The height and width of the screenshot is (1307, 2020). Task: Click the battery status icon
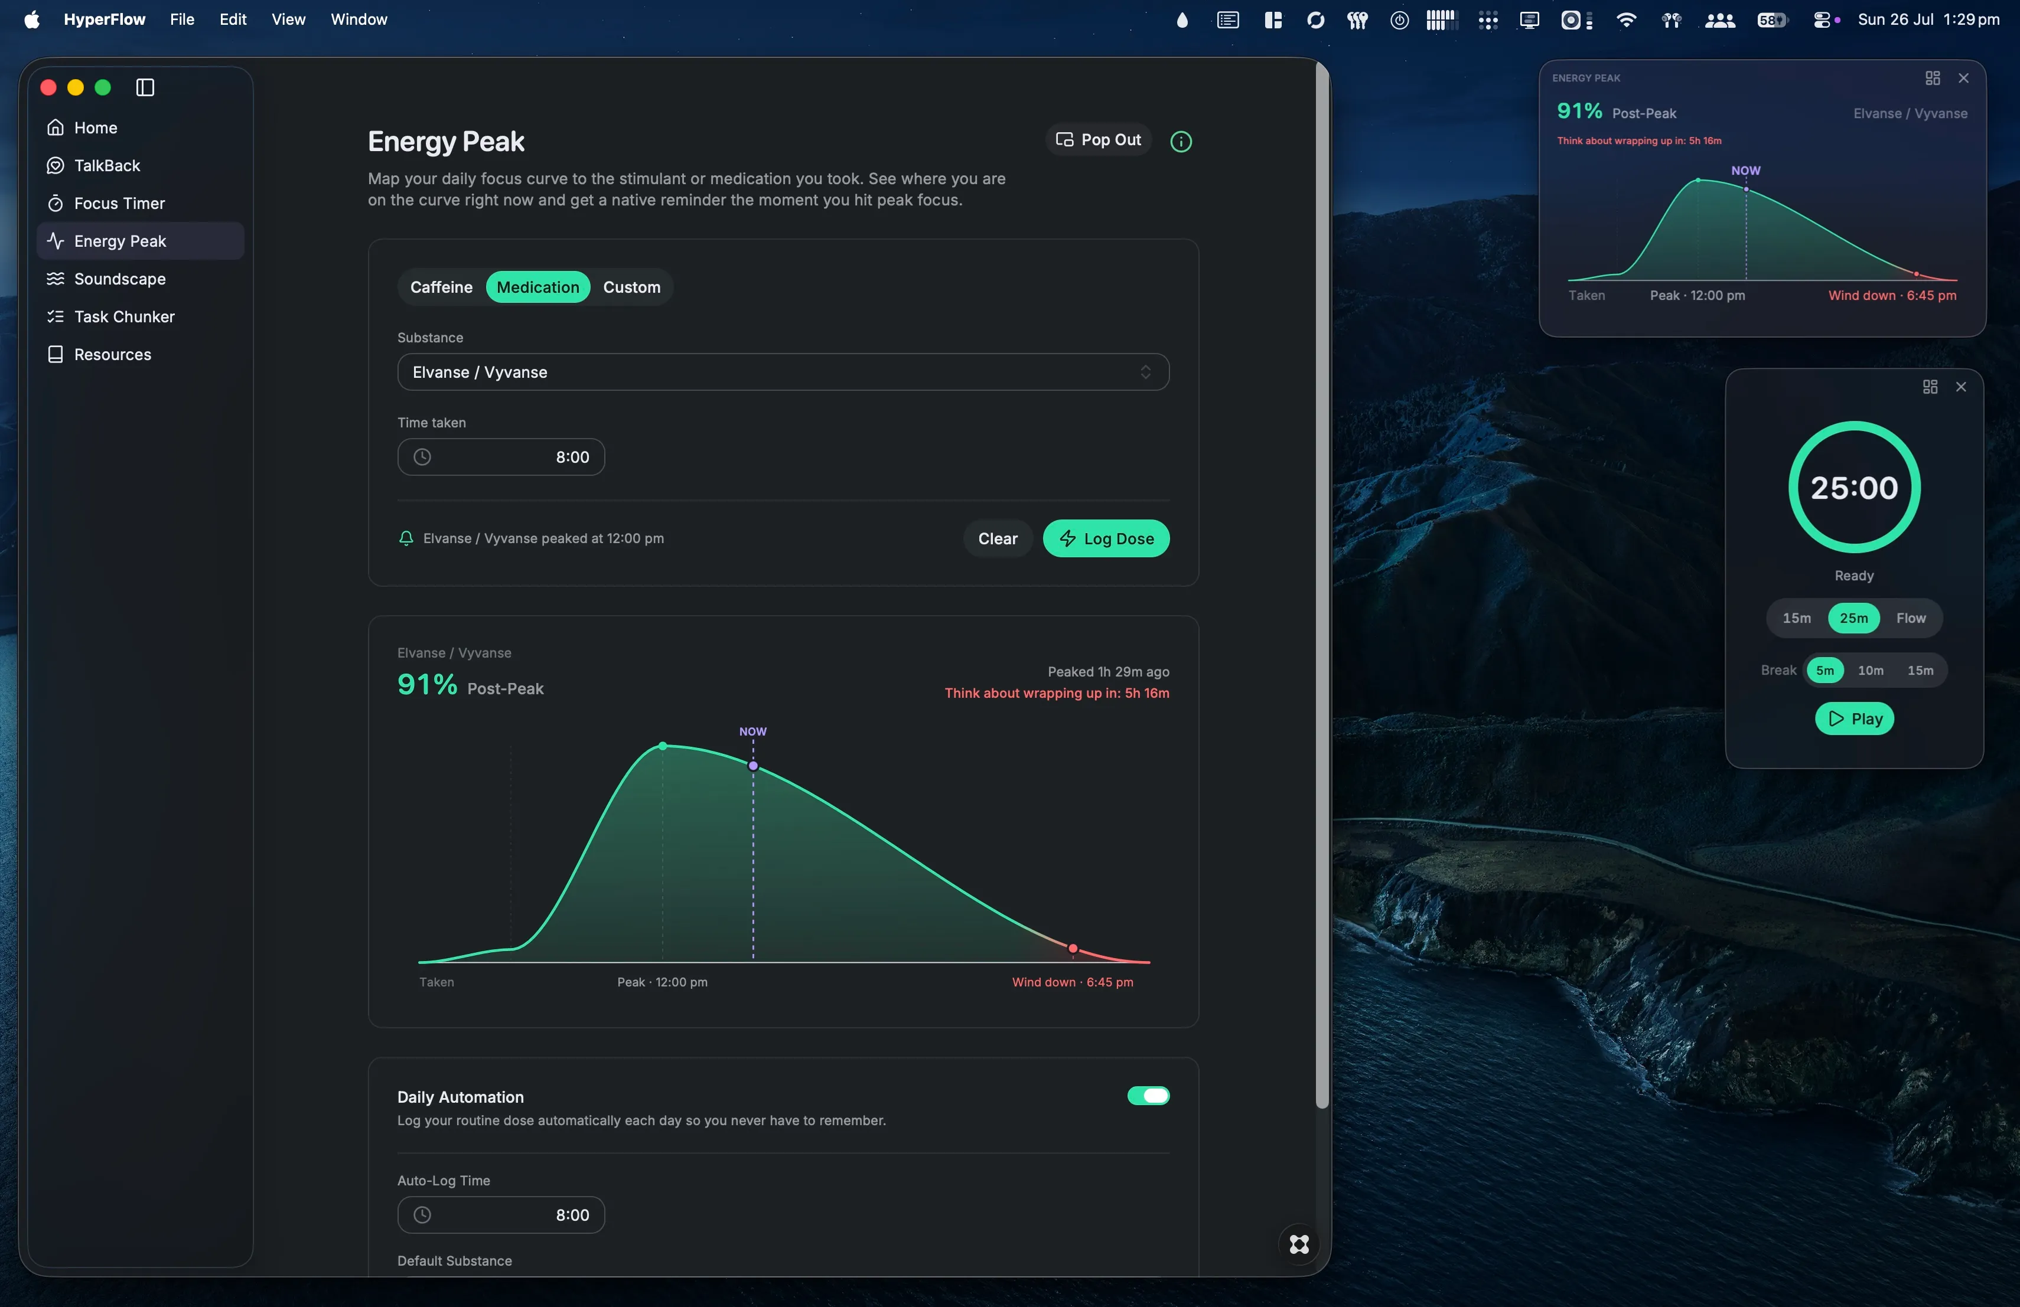(x=1772, y=19)
